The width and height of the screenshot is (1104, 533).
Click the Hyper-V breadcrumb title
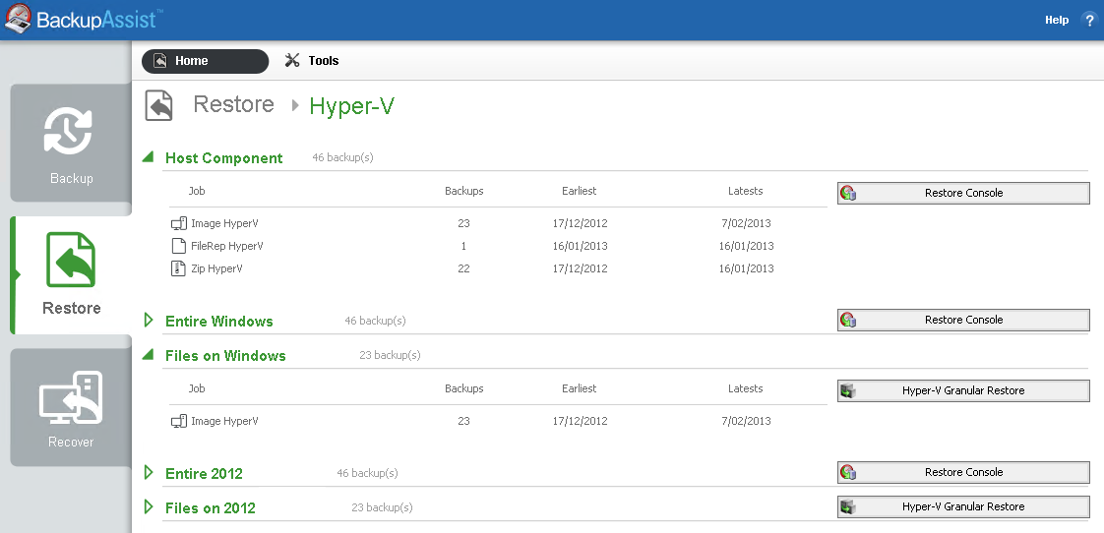(352, 105)
